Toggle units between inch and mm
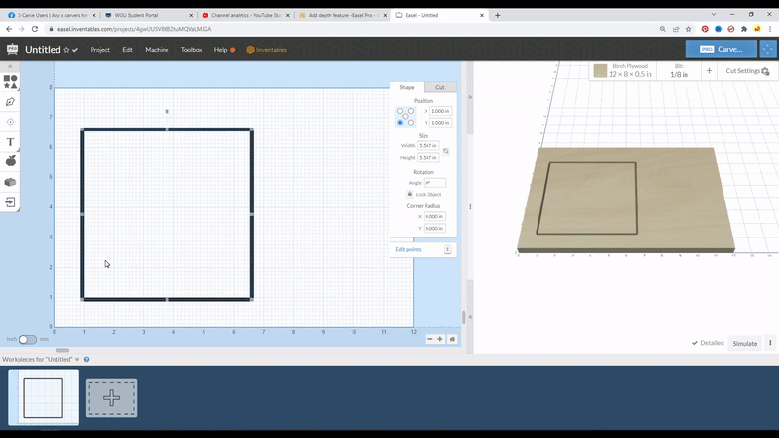The height and width of the screenshot is (438, 779). click(28, 340)
